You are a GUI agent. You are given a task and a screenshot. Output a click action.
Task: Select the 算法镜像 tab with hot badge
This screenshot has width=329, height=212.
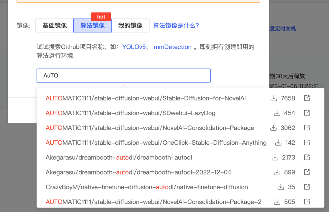point(92,26)
